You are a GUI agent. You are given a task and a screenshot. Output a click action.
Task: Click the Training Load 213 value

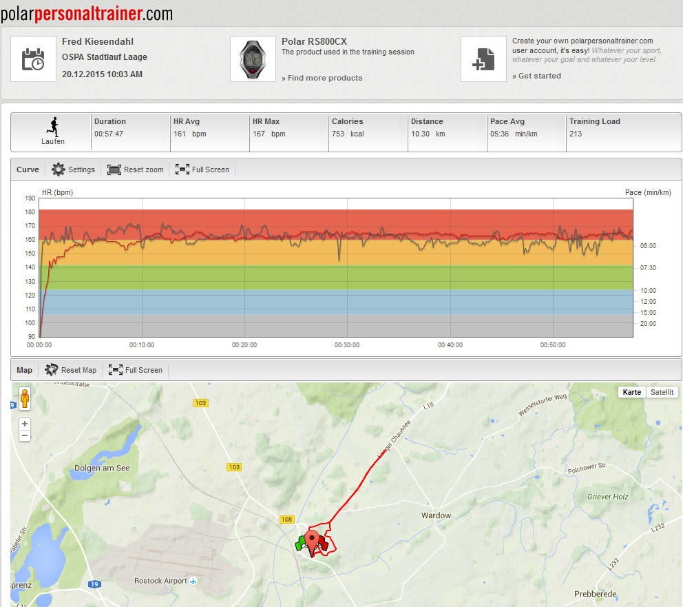click(x=576, y=134)
